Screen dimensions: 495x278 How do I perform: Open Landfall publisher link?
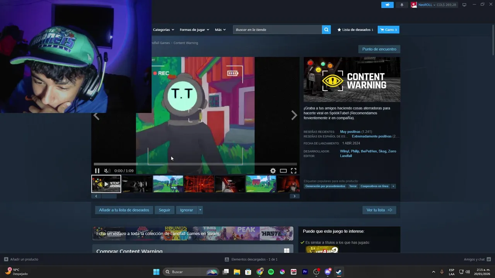coord(346,156)
